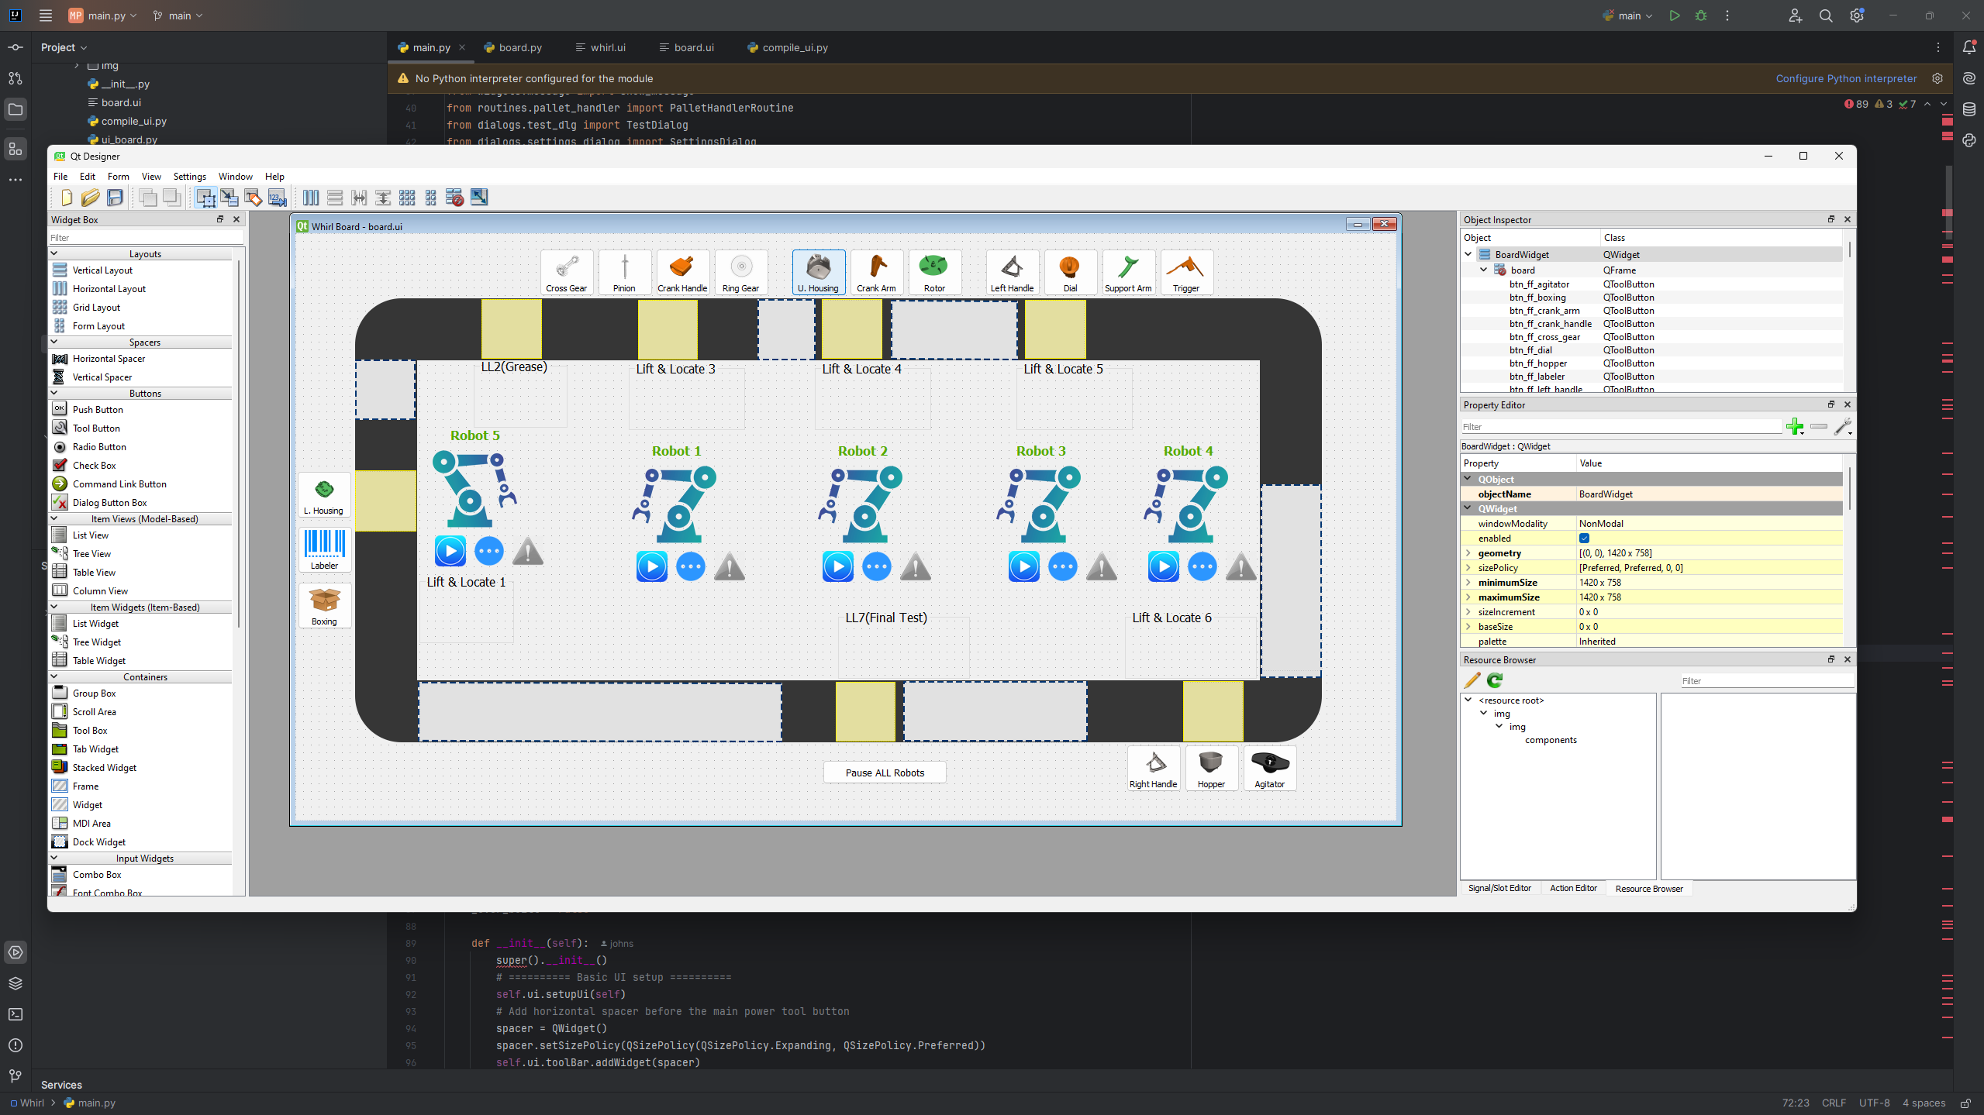1984x1115 pixels.
Task: Open the main branch dropdown in PyCharm
Action: [178, 15]
